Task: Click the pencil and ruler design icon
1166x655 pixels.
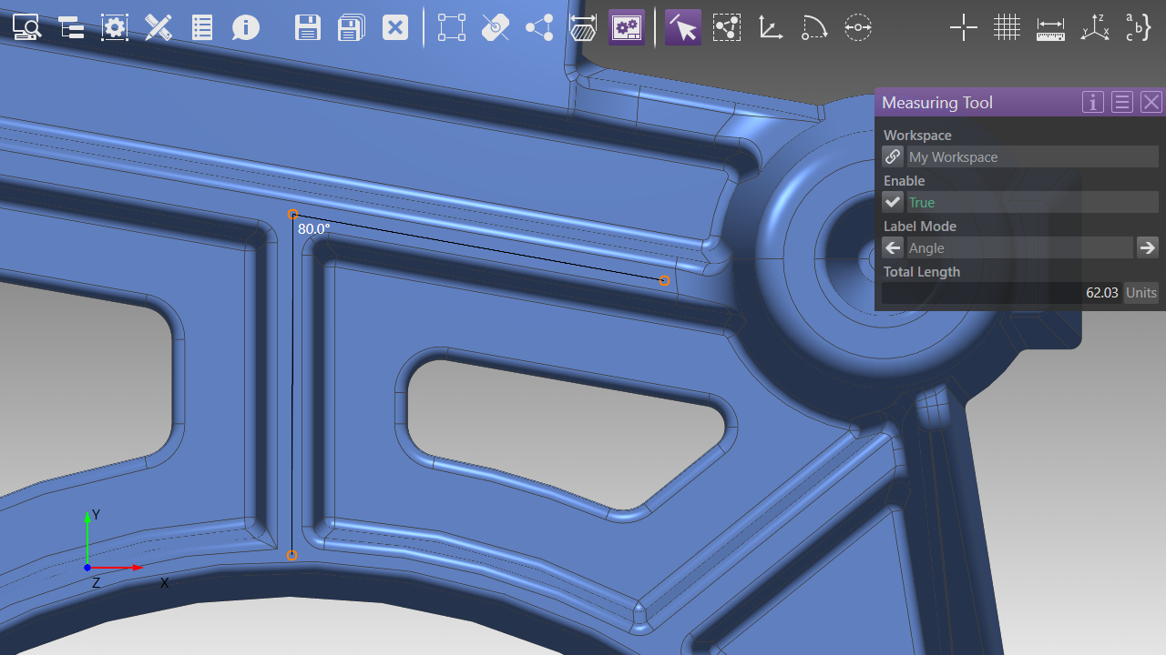Action: (x=159, y=27)
